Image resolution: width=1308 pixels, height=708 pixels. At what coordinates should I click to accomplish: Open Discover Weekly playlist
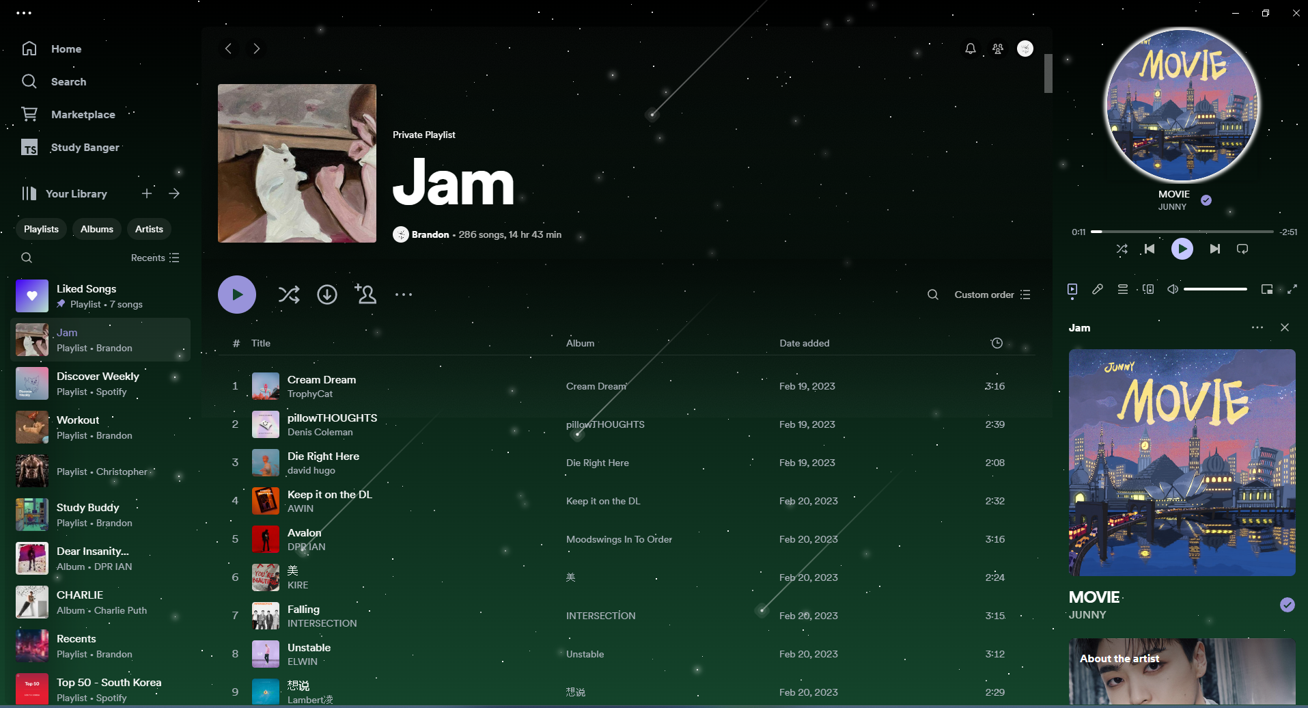[100, 383]
